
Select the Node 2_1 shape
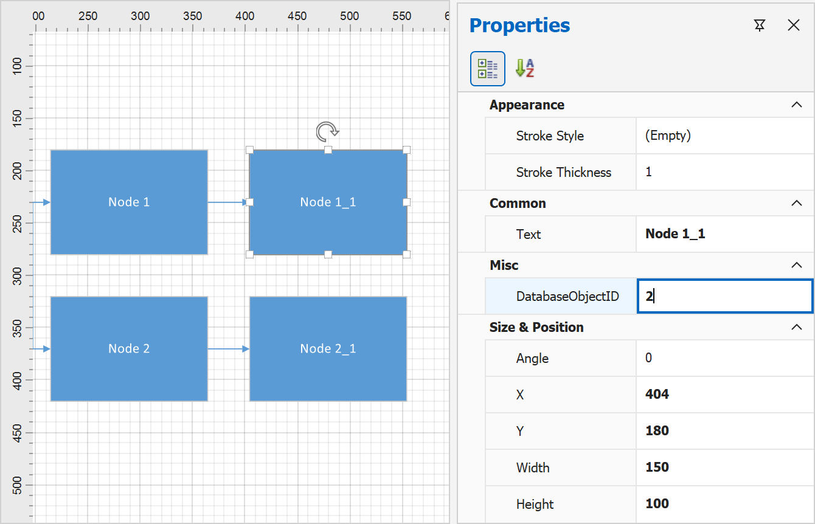click(x=328, y=349)
